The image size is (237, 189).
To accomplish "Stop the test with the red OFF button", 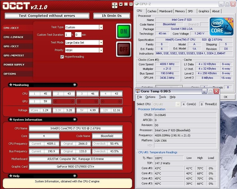I will pyautogui.click(x=124, y=49).
